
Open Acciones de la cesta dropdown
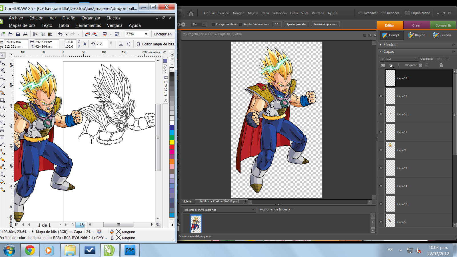click(x=276, y=209)
